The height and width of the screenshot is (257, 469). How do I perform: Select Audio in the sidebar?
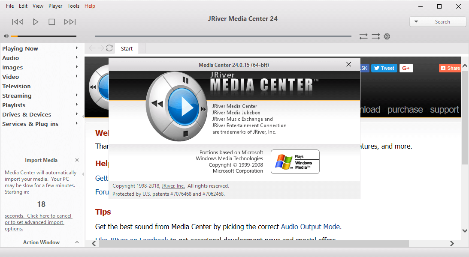10,58
